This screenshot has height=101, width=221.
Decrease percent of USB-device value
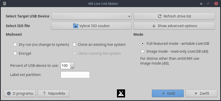click(72, 67)
